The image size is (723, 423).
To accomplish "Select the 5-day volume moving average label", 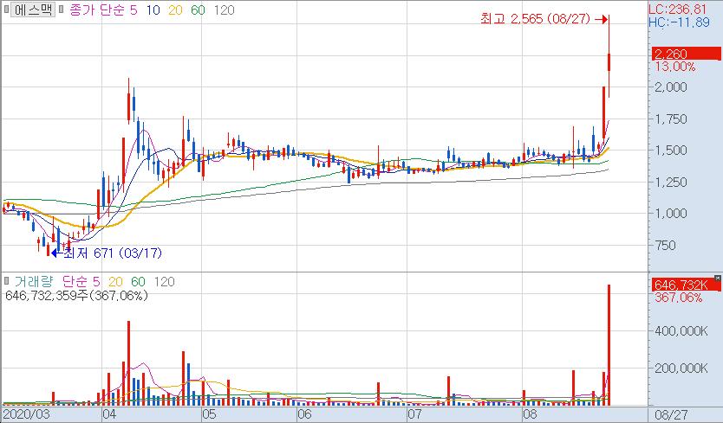I will [96, 281].
